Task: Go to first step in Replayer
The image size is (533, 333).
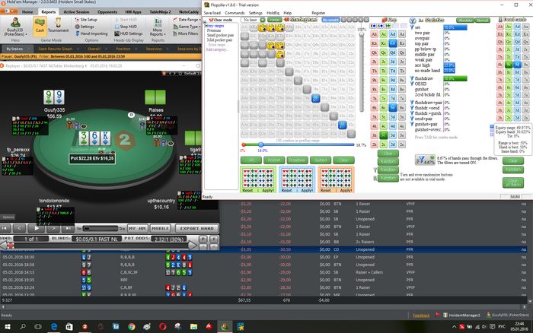Action: coord(5,228)
